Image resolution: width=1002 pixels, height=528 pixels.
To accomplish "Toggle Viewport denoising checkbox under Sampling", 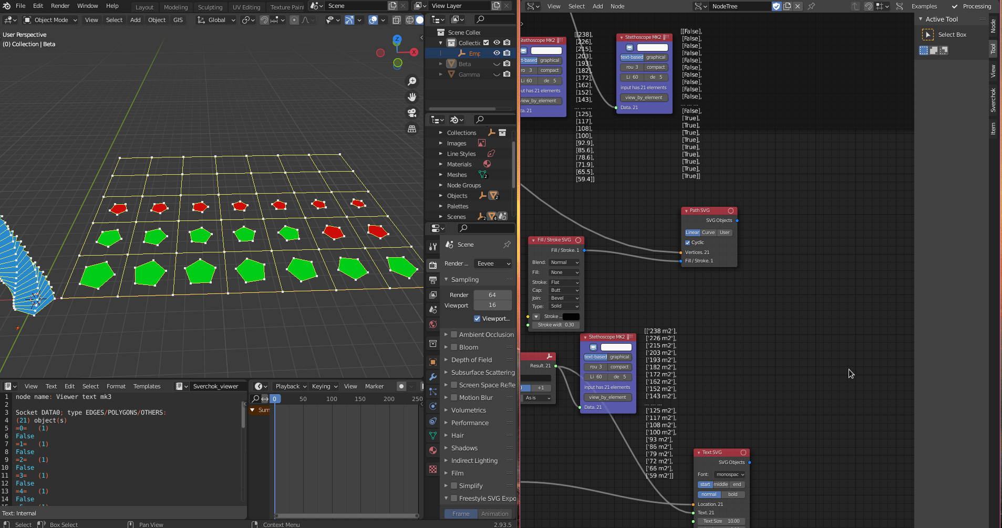I will (477, 319).
